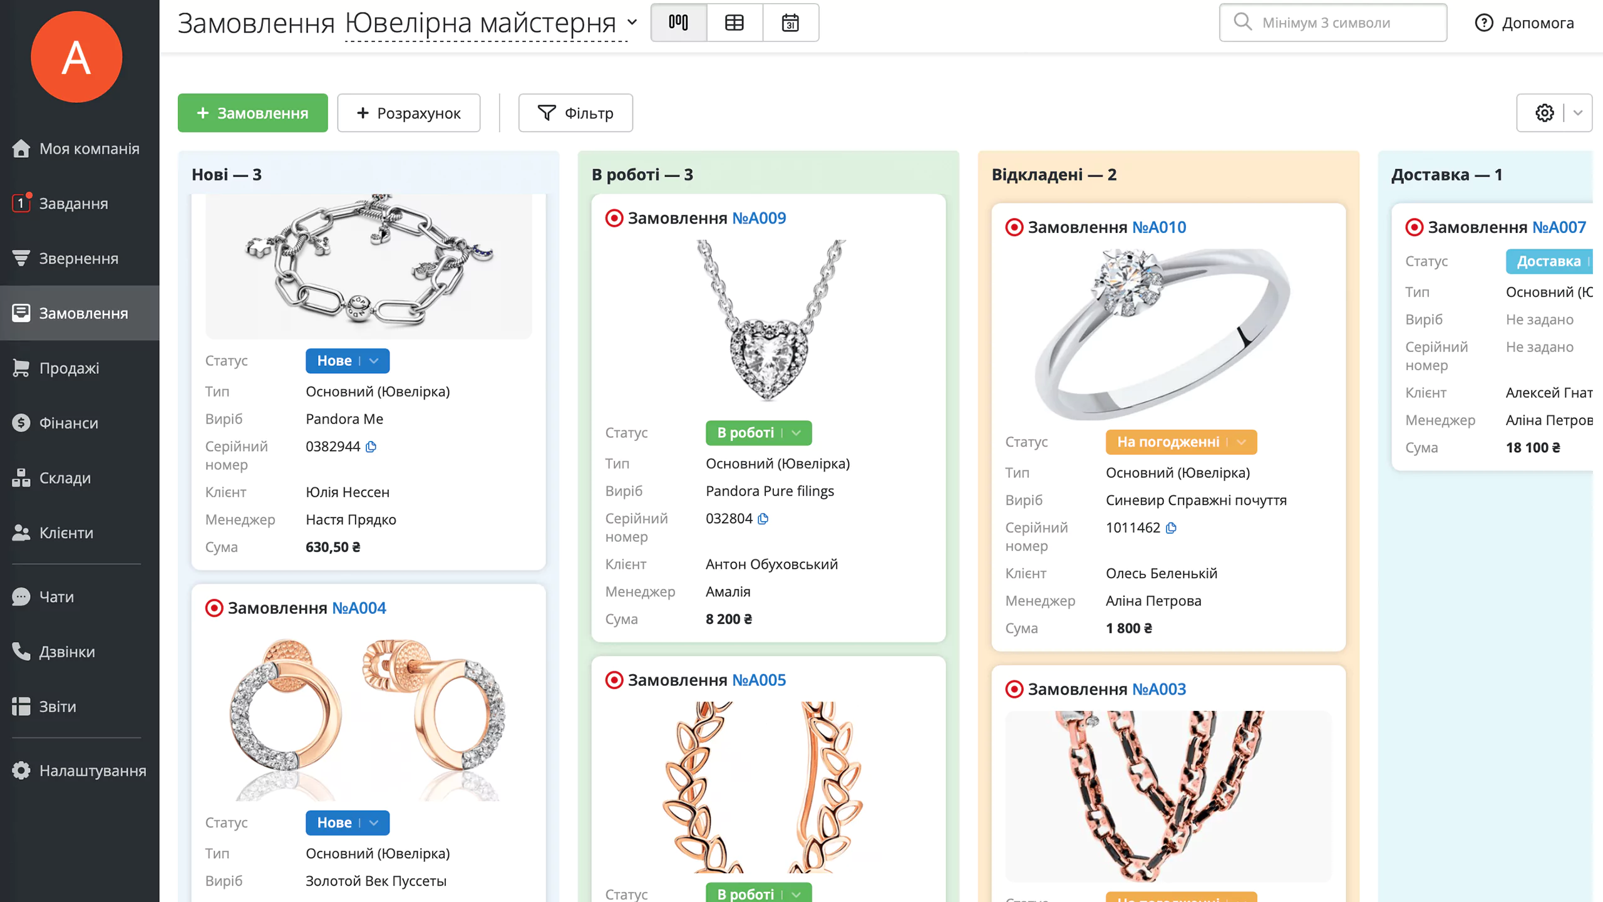This screenshot has width=1603, height=902.
Task: Select Замовлення sidebar item
Action: click(80, 313)
